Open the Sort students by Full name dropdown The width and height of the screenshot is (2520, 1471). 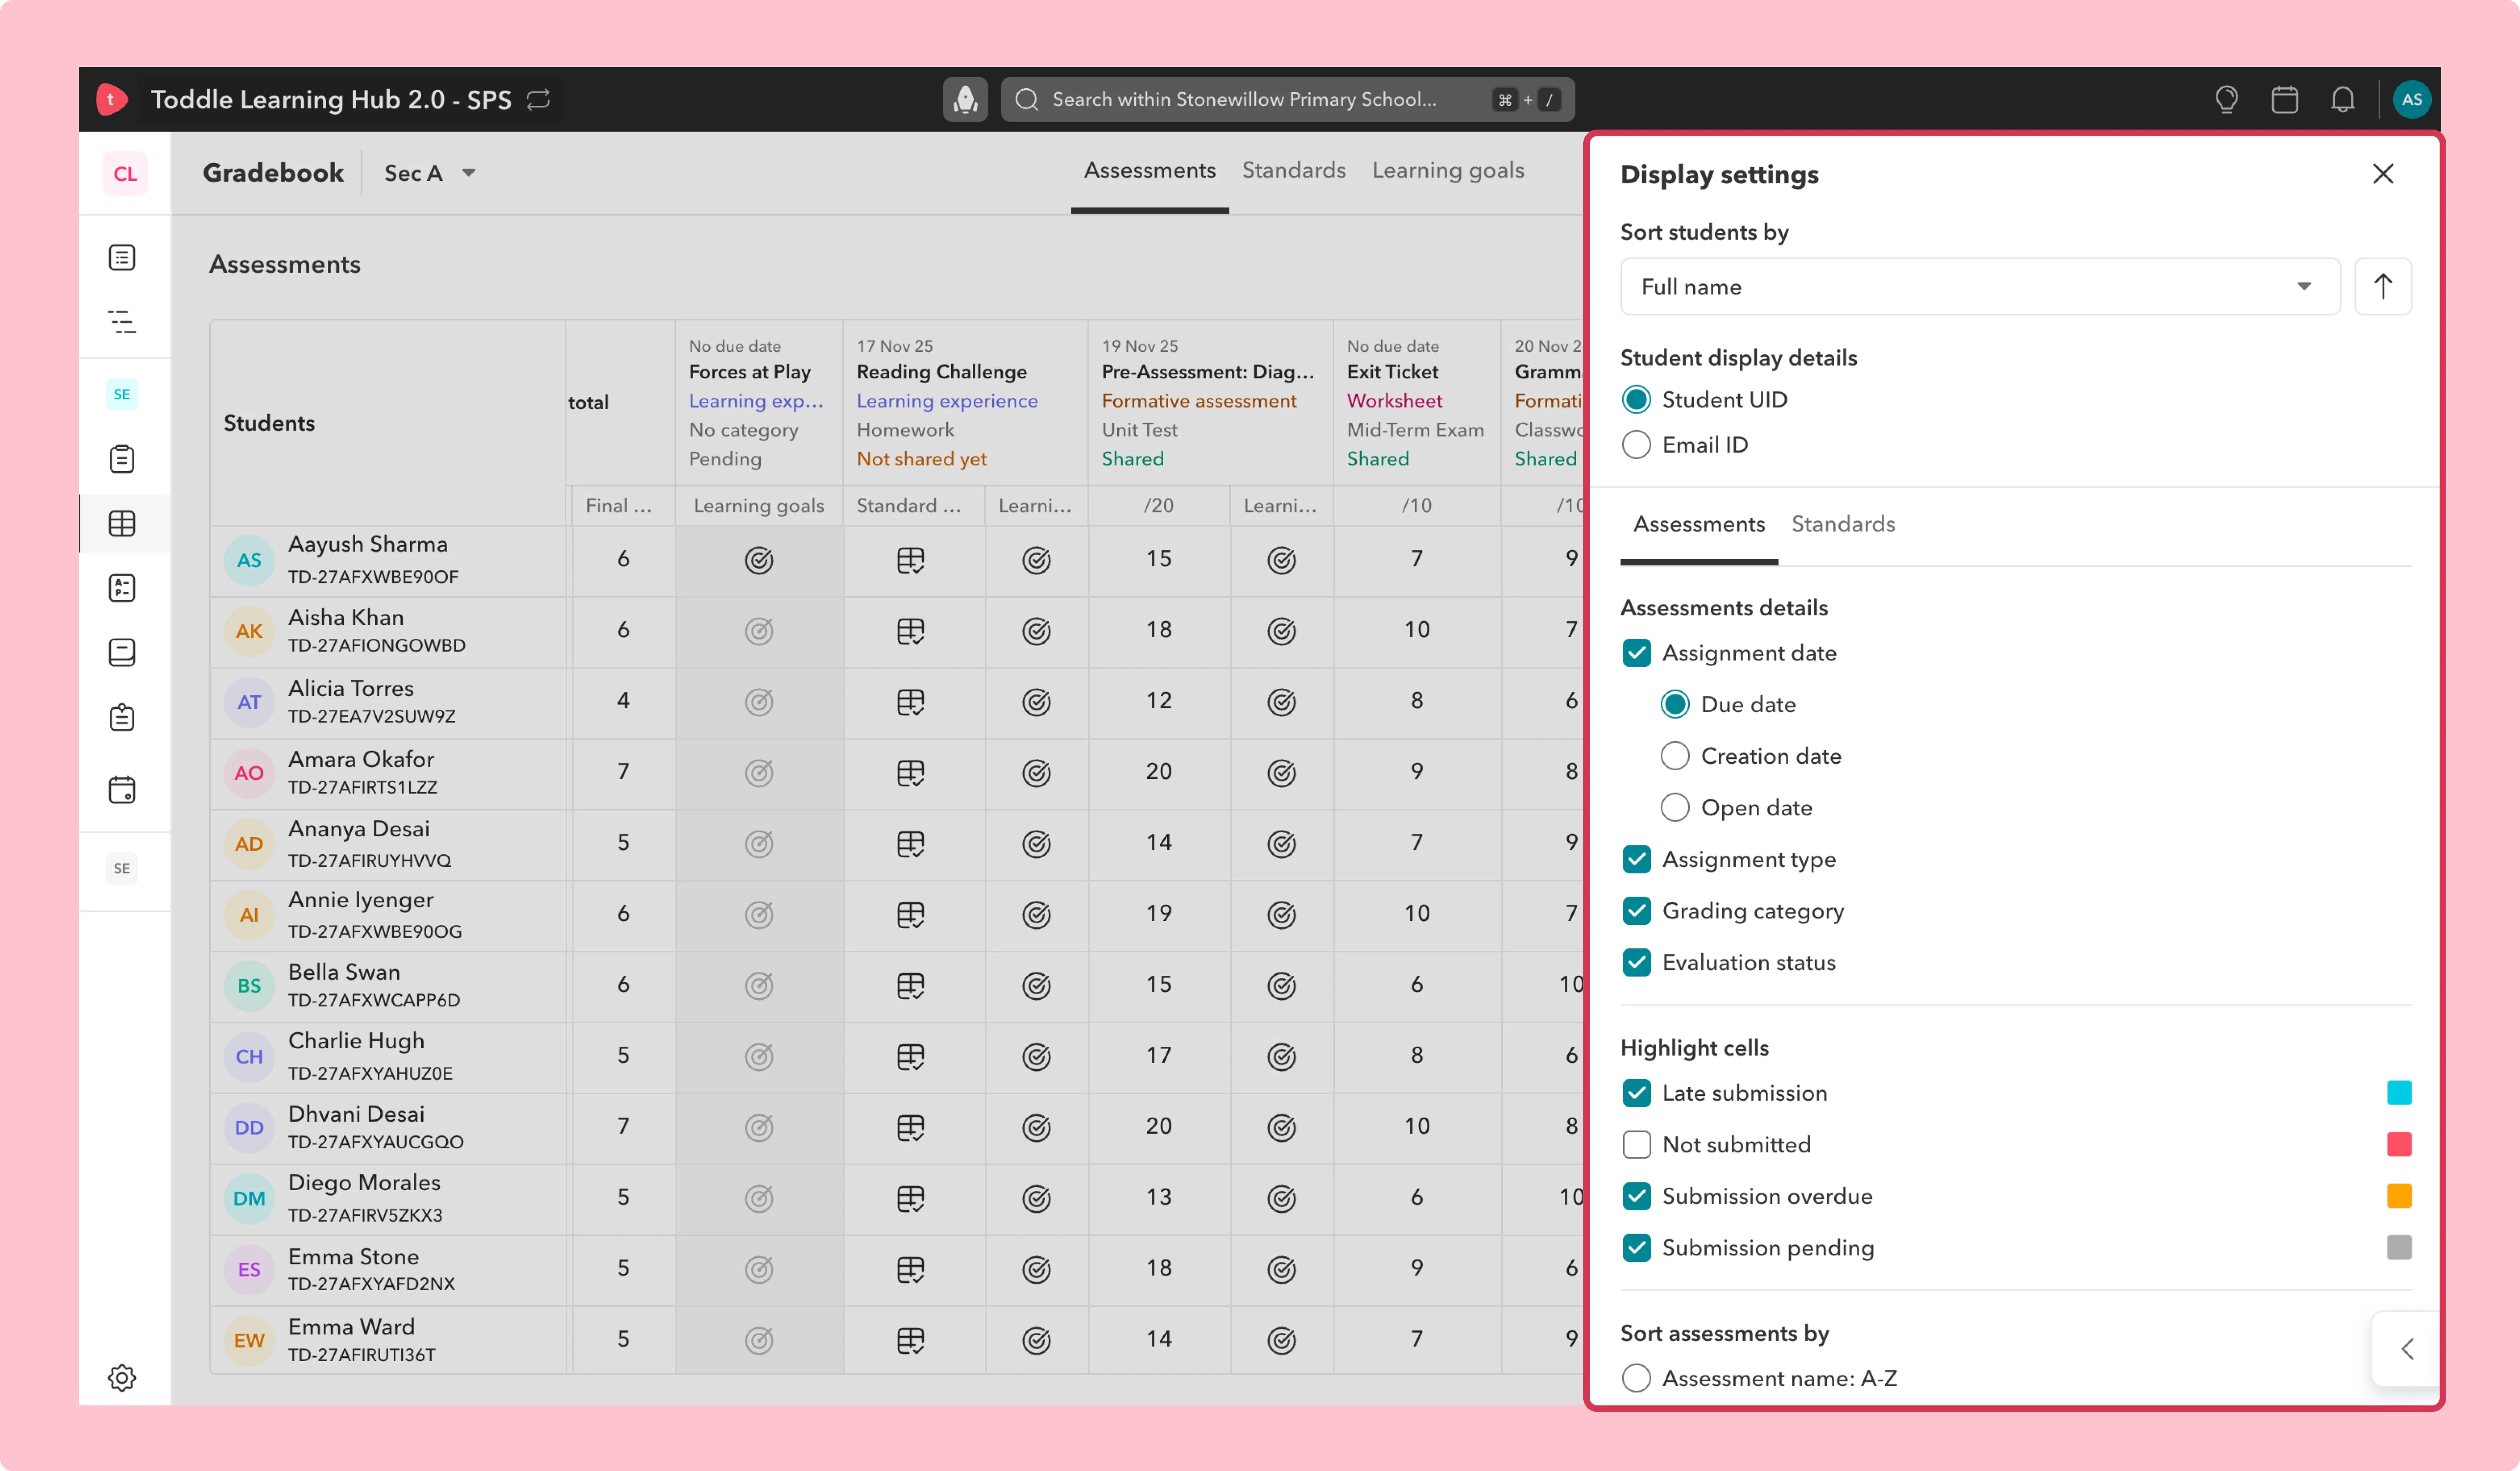point(1980,287)
